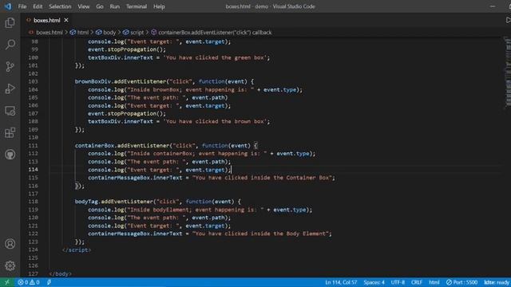Change the html language mode
Screen dimensions: 511x287
(x=434, y=282)
